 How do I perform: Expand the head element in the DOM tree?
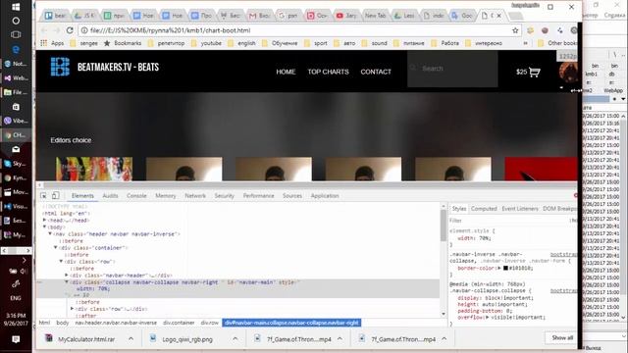point(44,220)
